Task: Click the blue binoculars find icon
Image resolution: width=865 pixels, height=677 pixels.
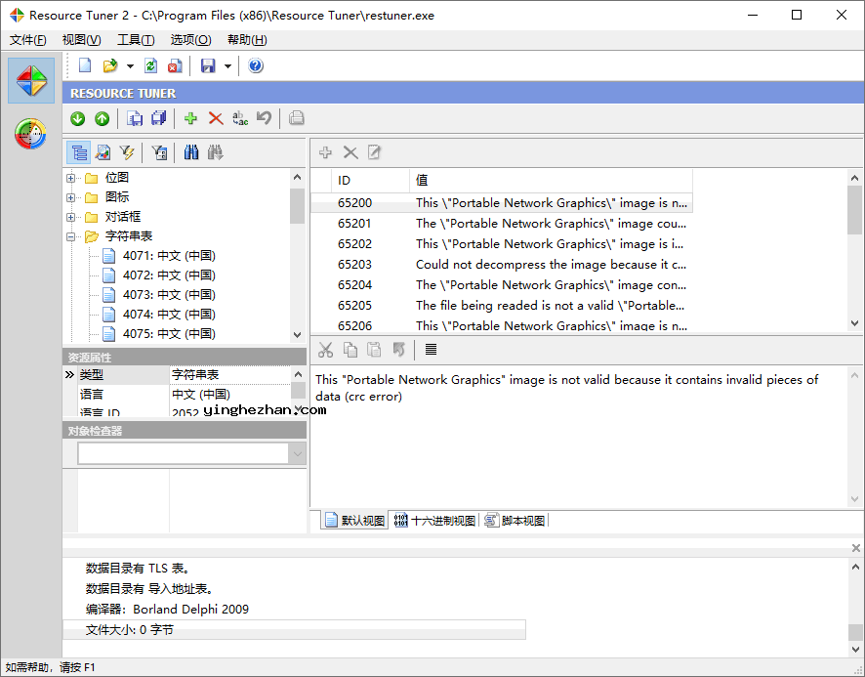Action: (x=191, y=152)
